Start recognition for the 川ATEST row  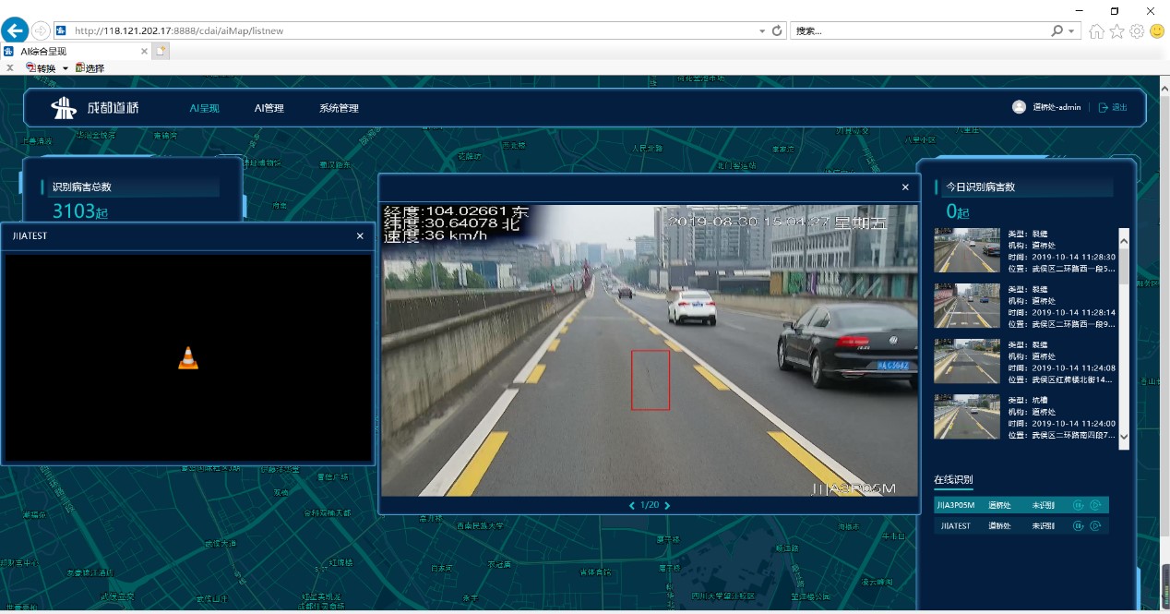tap(1094, 525)
